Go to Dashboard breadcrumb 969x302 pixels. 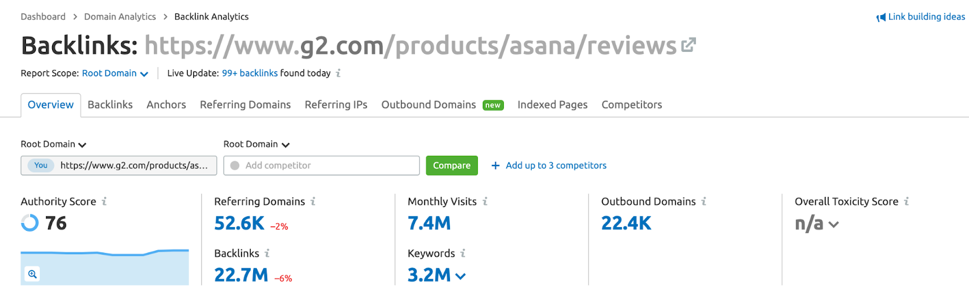43,17
